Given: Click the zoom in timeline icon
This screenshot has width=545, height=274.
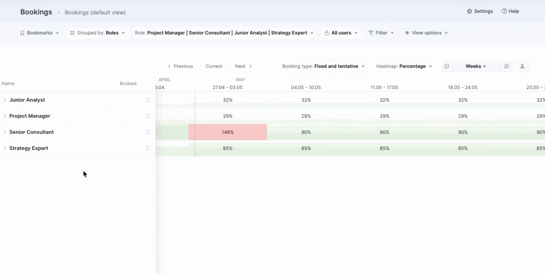Looking at the screenshot, I should [506, 66].
